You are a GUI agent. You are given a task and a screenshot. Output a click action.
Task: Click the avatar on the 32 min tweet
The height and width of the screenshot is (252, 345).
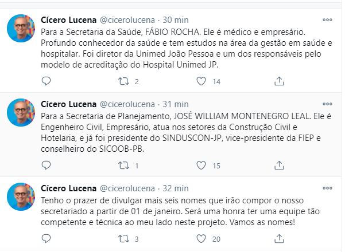click(x=22, y=198)
